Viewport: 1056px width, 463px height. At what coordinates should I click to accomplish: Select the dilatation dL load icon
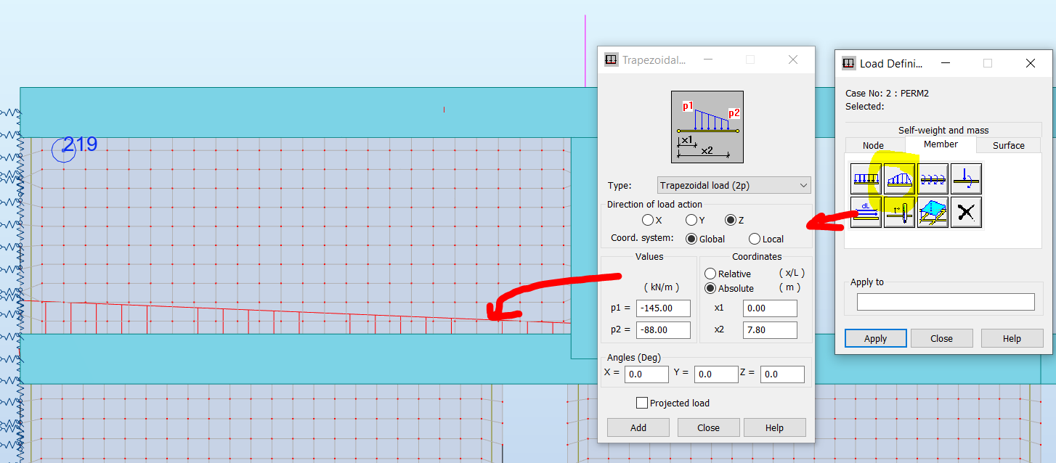point(864,212)
